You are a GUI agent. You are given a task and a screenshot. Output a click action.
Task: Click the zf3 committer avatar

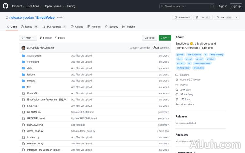coord(23,48)
